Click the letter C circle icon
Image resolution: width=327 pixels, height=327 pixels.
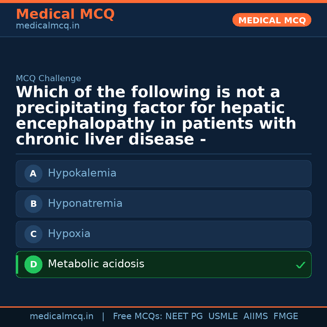point(33,234)
